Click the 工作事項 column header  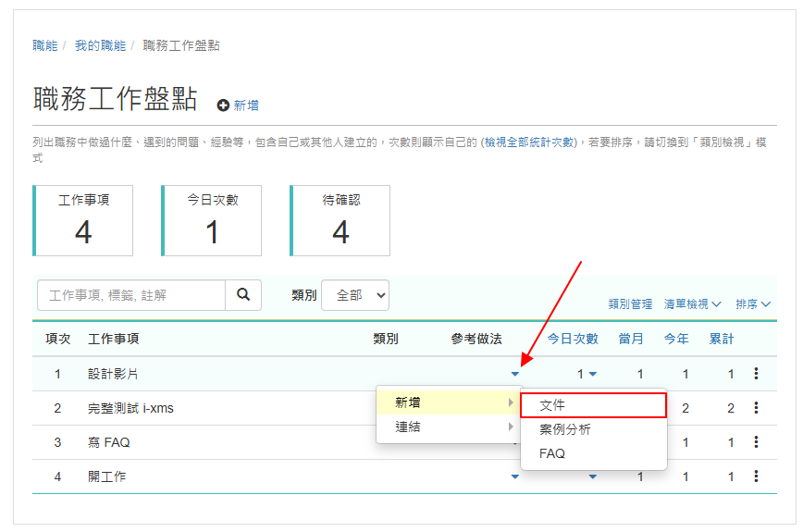113,339
